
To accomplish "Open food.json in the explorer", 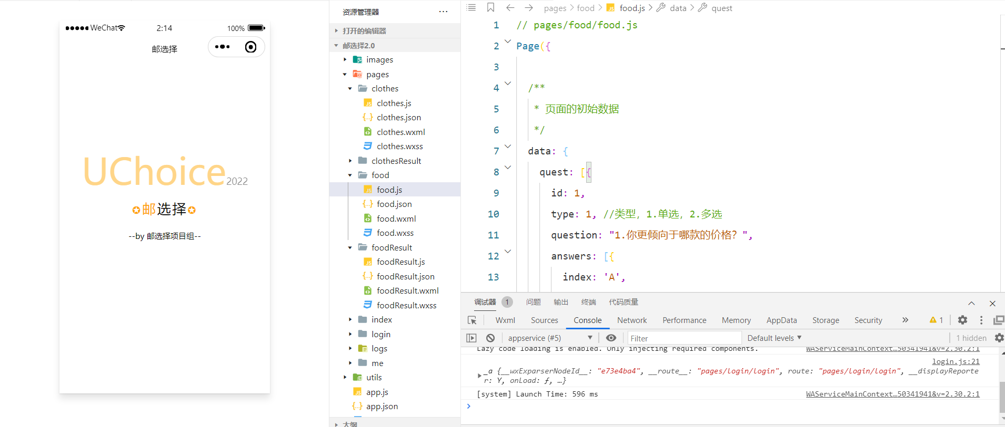I will (x=394, y=204).
